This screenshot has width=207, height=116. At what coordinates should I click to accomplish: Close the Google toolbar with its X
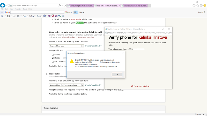[x=2, y=12]
